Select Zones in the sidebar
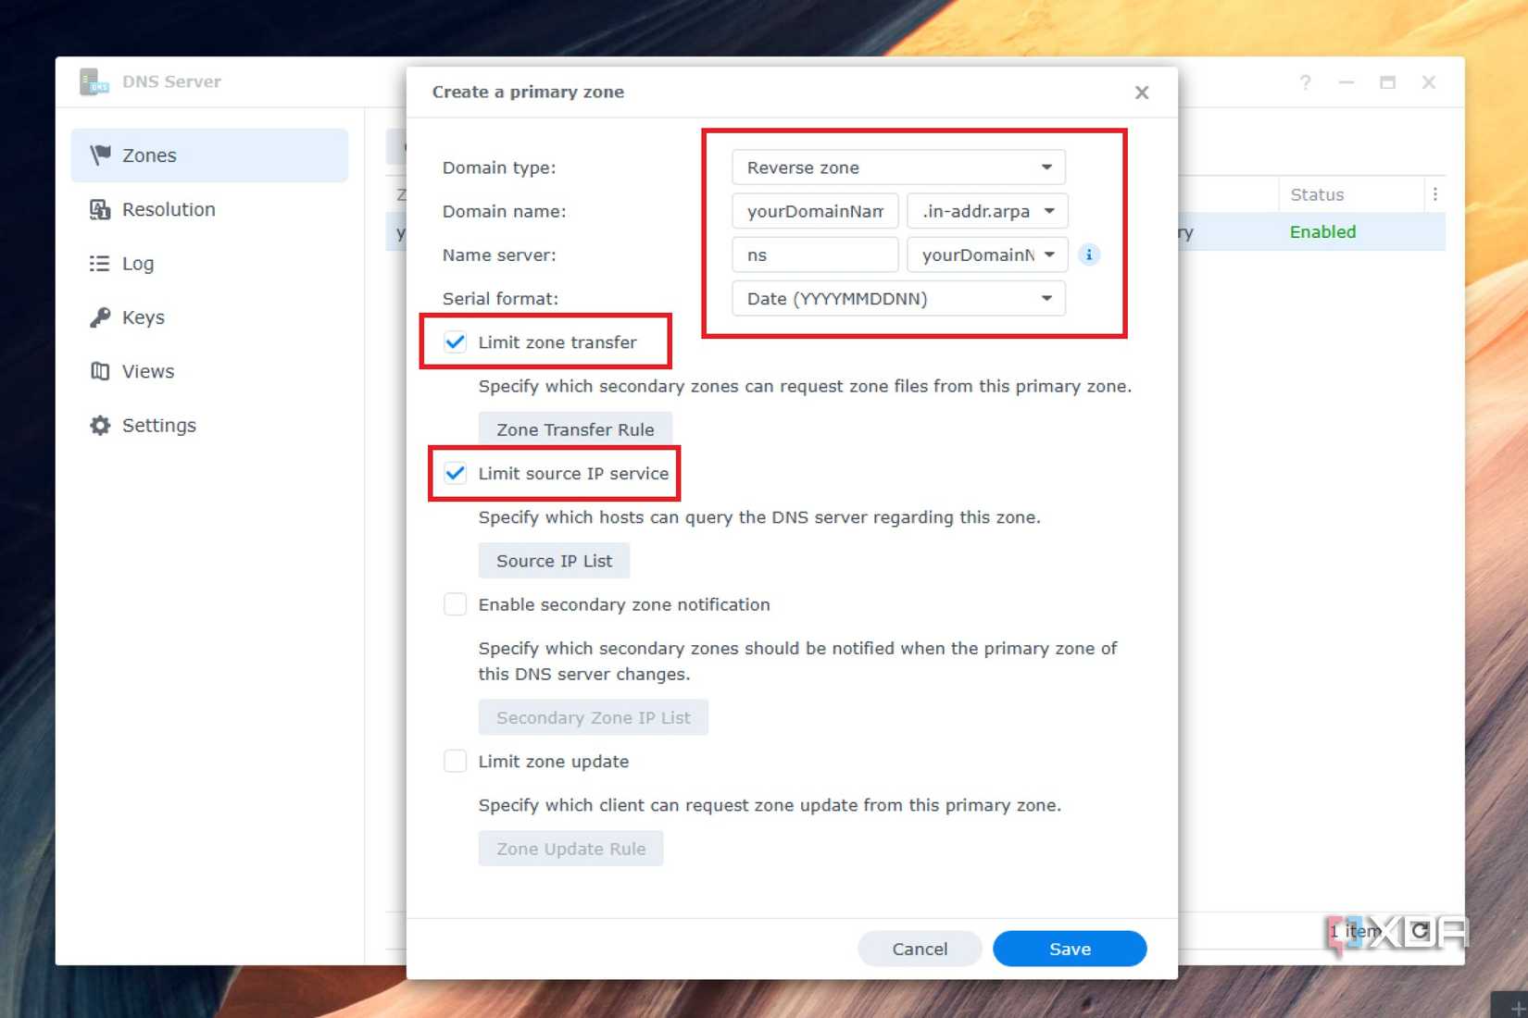The width and height of the screenshot is (1528, 1018). pyautogui.click(x=149, y=155)
